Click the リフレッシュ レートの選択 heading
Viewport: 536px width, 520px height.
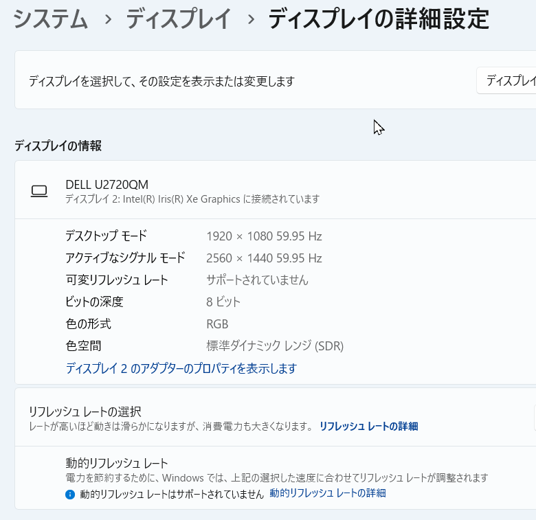pos(85,411)
